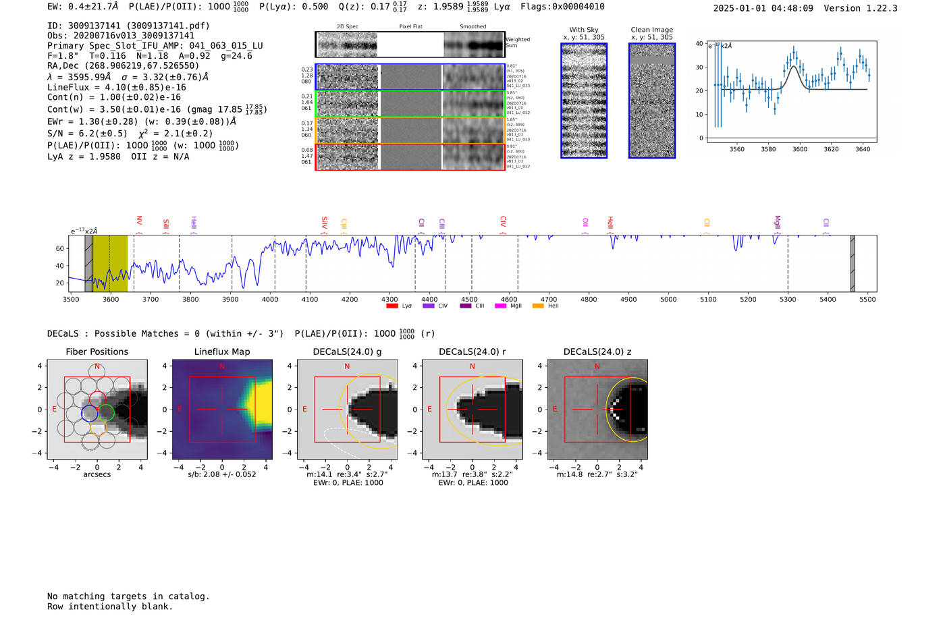View the DECaLS g-band cutout
This screenshot has width=945, height=643.
pos(348,410)
